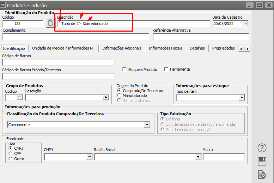Screen dimensions: 274x183
Task: Click the Marca input field
Action: pos(224,157)
